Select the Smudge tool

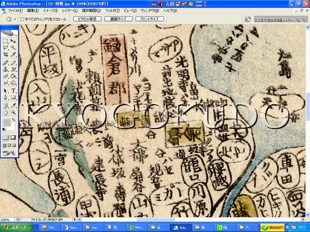pos(5,82)
